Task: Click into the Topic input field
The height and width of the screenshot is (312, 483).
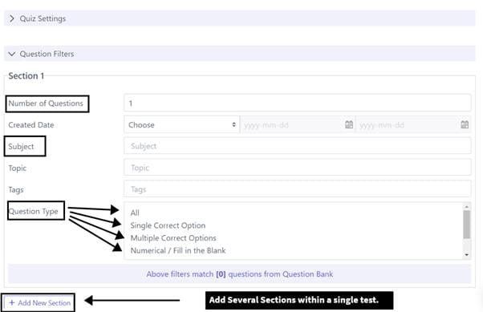Action: click(x=297, y=168)
